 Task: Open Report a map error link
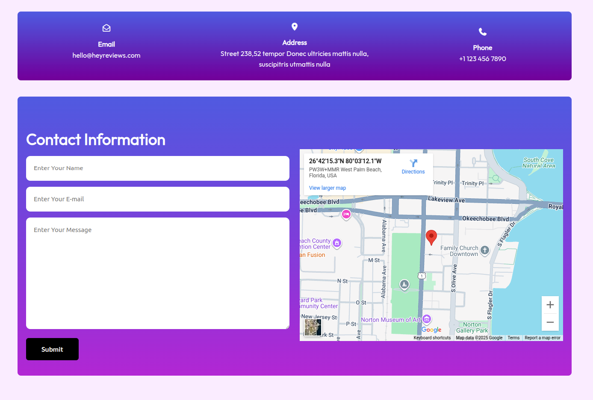click(542, 338)
